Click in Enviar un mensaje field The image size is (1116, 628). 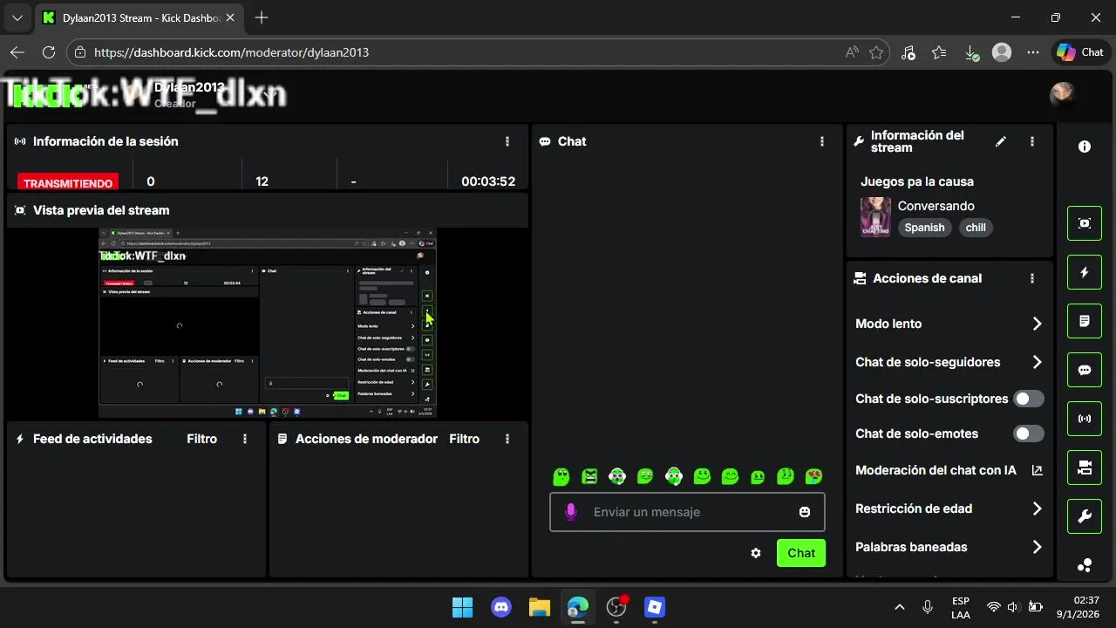687,512
